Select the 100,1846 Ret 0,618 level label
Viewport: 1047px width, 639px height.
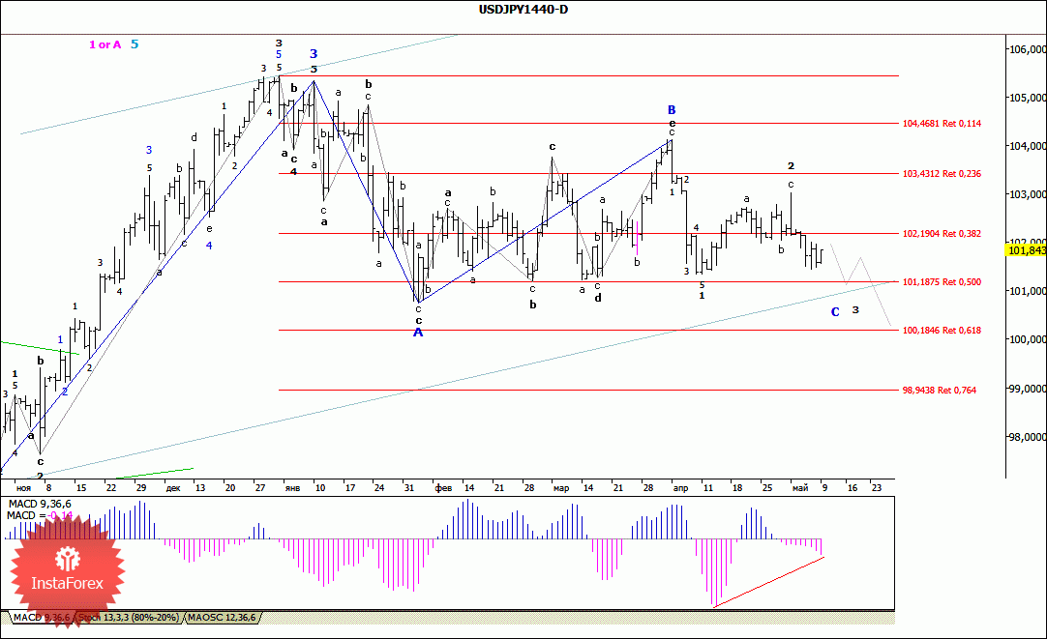click(942, 331)
